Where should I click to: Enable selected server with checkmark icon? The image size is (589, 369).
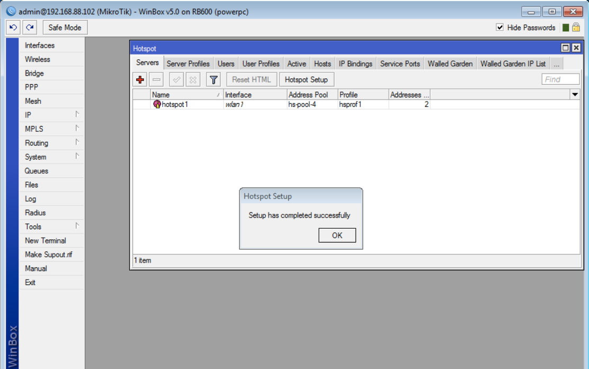tap(176, 79)
